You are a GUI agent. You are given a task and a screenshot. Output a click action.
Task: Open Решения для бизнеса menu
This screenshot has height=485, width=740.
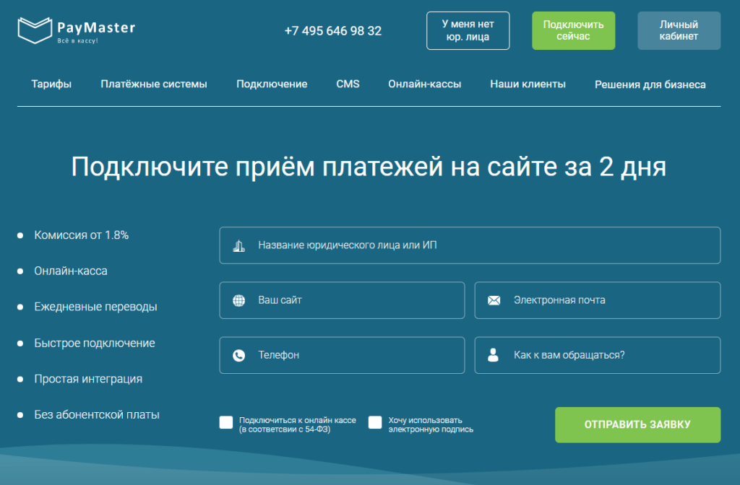[650, 84]
